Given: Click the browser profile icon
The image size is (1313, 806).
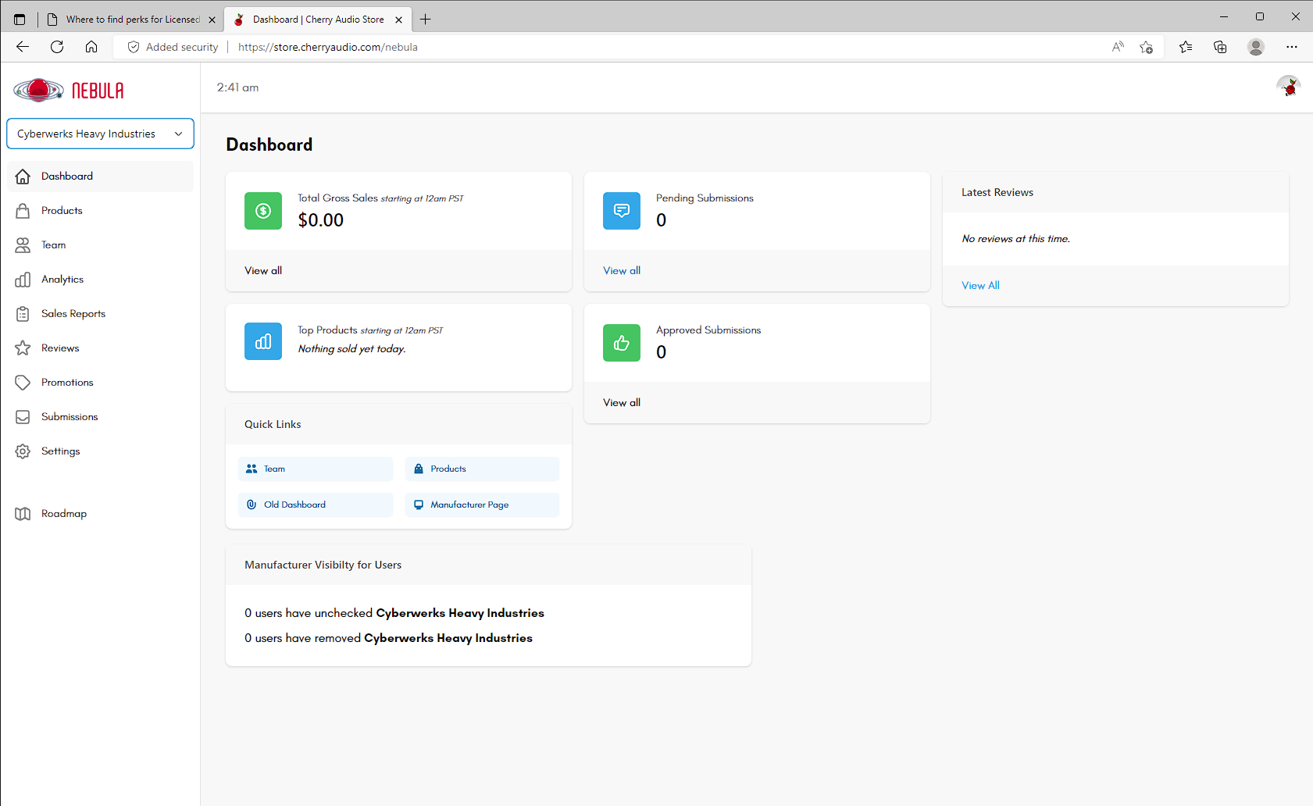Looking at the screenshot, I should pyautogui.click(x=1256, y=47).
